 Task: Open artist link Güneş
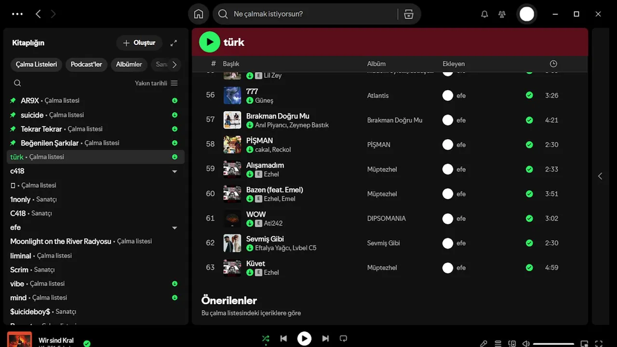(264, 100)
